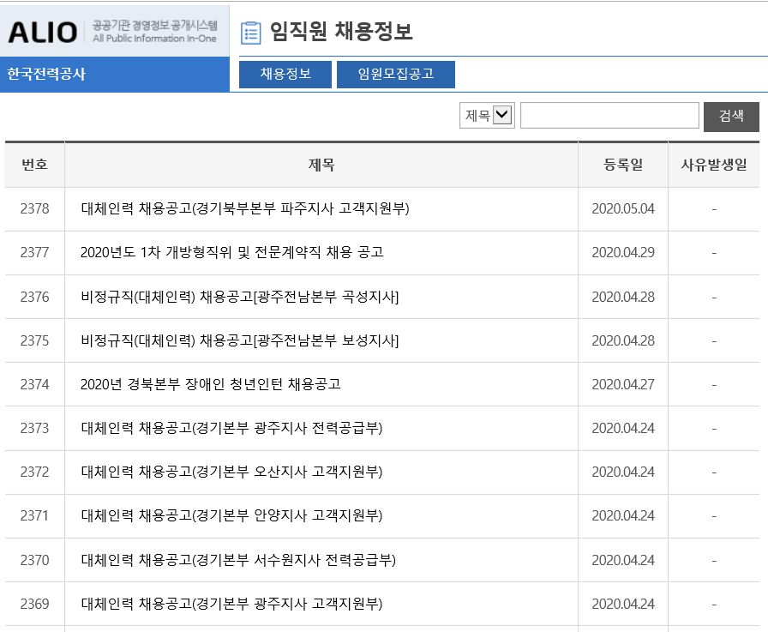Click the 번호 column header
This screenshot has height=632, width=768.
35,165
